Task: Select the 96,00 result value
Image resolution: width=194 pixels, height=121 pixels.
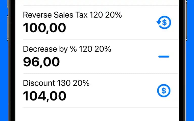Action: coord(41,62)
